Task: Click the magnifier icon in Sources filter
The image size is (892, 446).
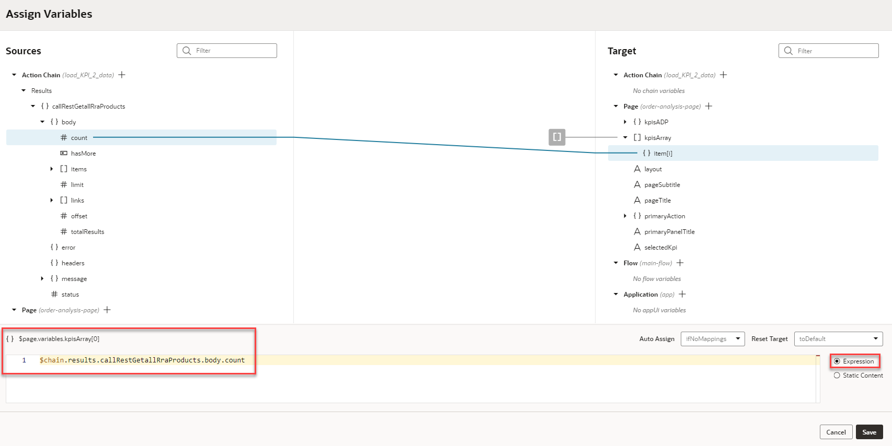Action: point(187,50)
